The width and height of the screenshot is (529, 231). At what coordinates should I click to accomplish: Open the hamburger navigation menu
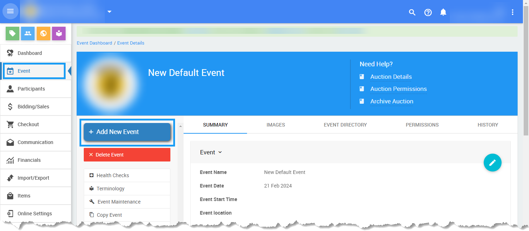click(10, 11)
